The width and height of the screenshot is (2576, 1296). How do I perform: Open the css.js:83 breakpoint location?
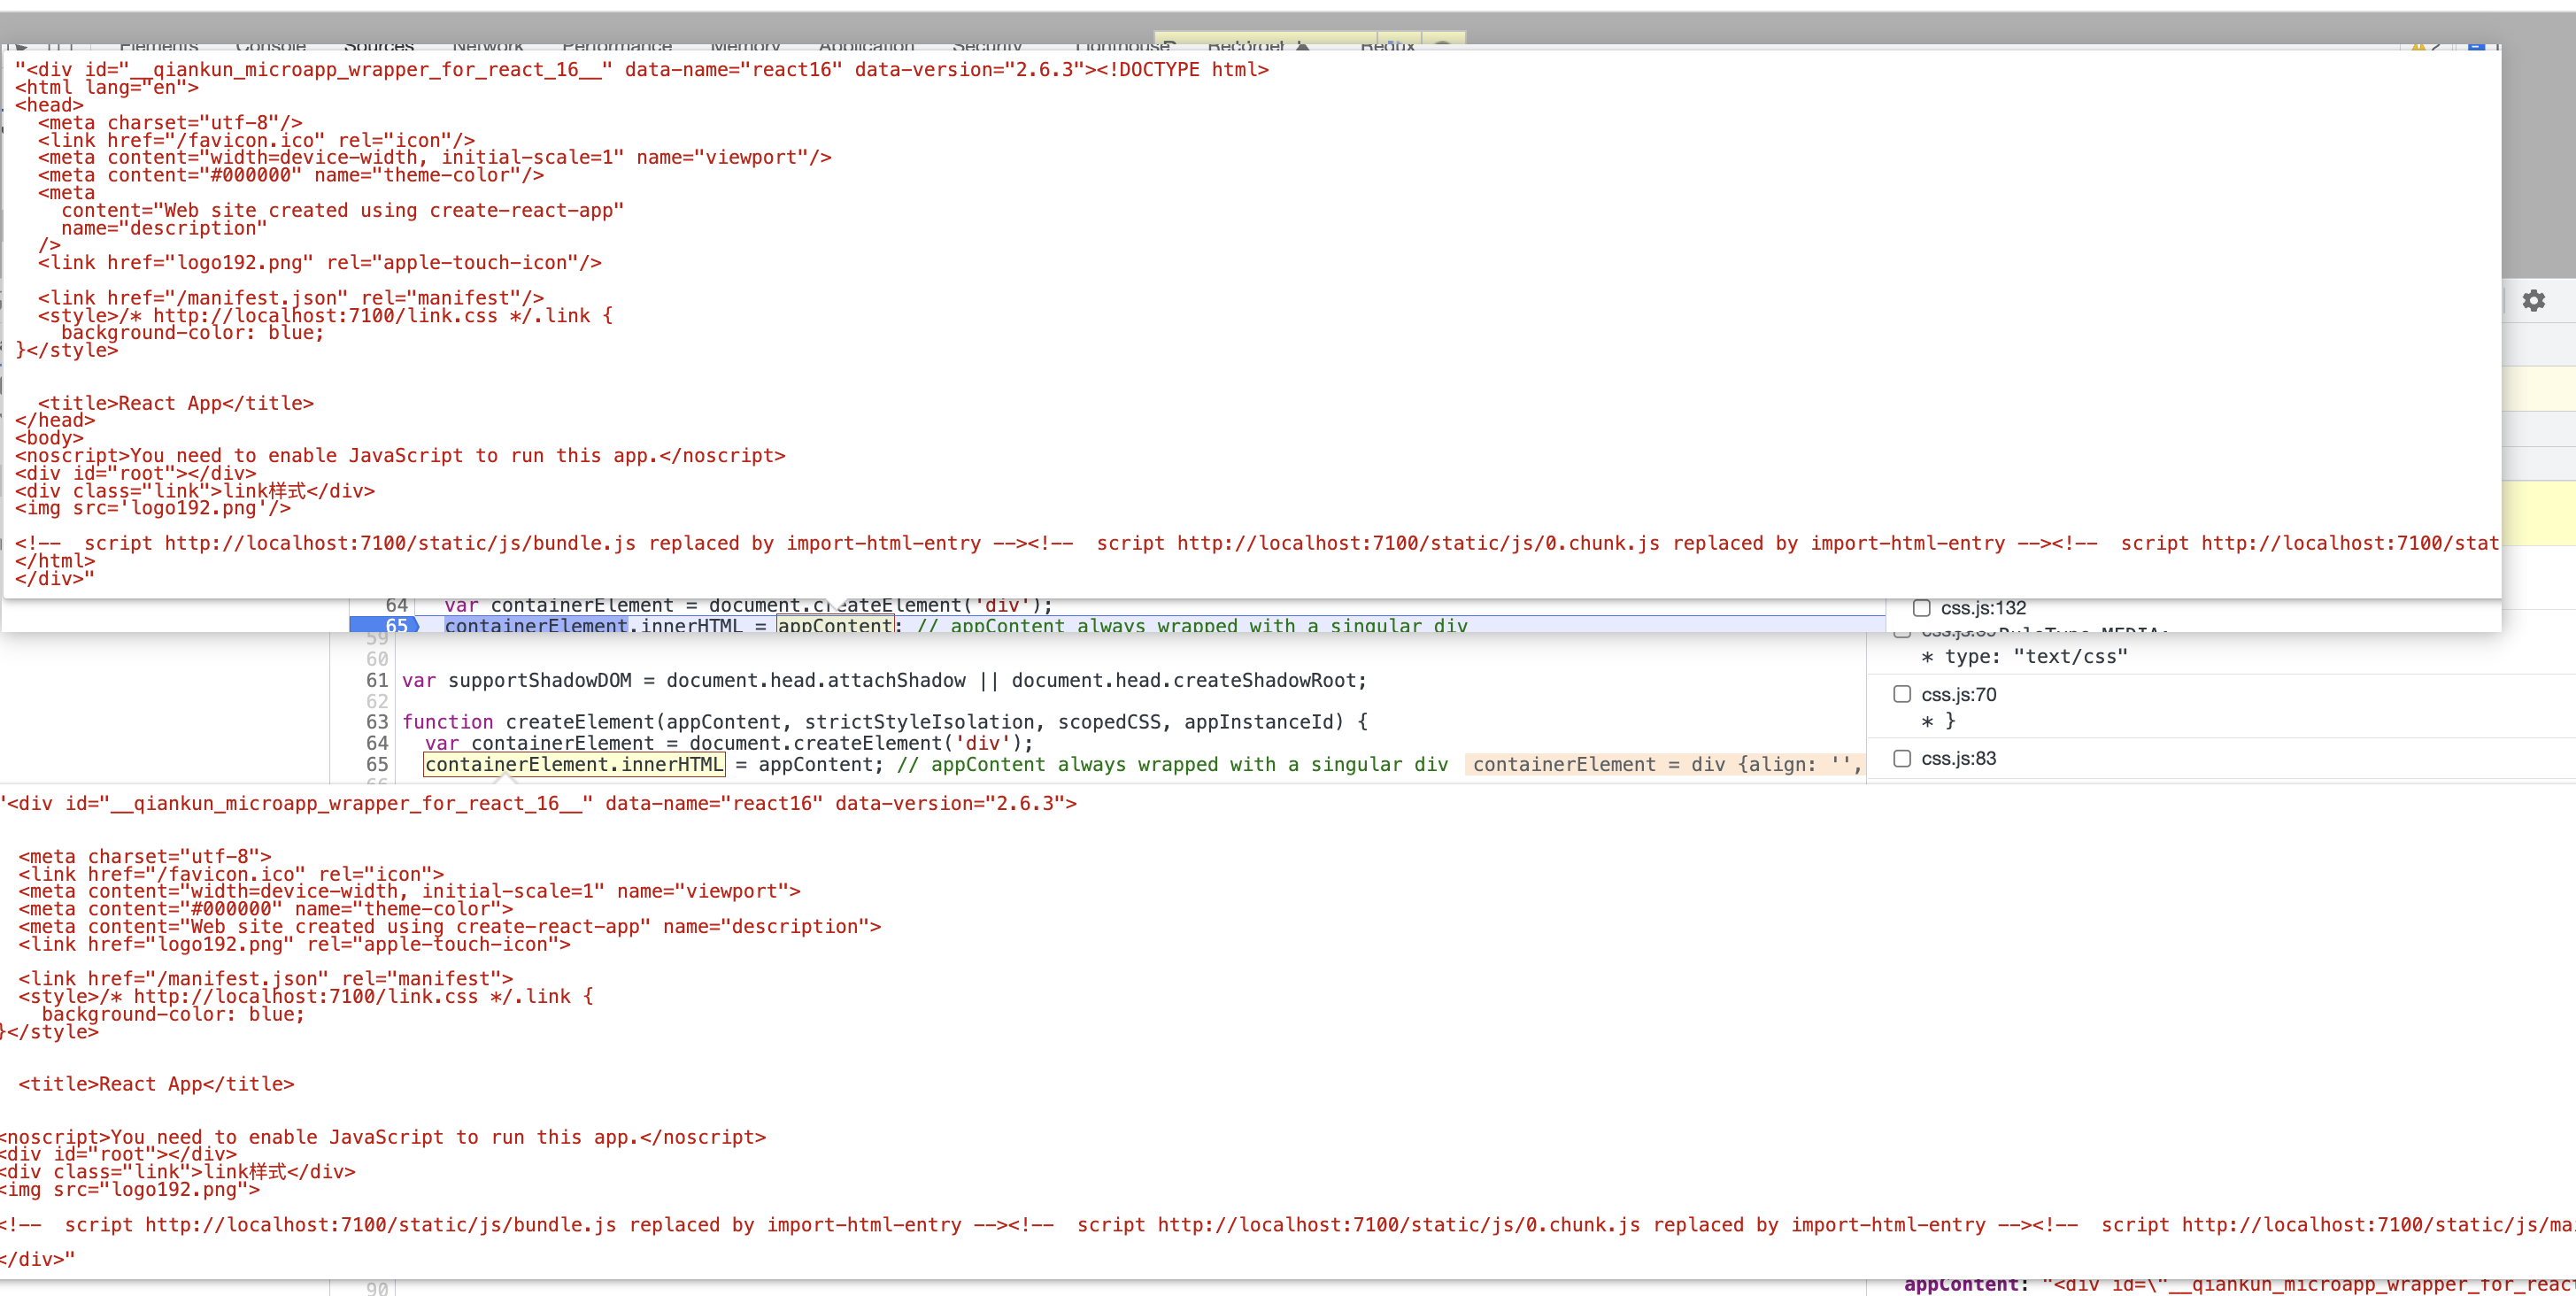pos(1958,758)
